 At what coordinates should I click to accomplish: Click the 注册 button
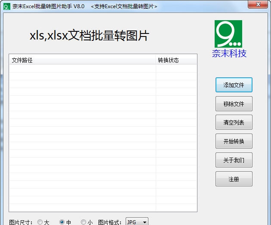(234, 179)
